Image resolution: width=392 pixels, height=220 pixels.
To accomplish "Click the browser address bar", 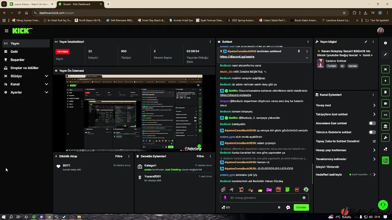I will tap(190, 13).
